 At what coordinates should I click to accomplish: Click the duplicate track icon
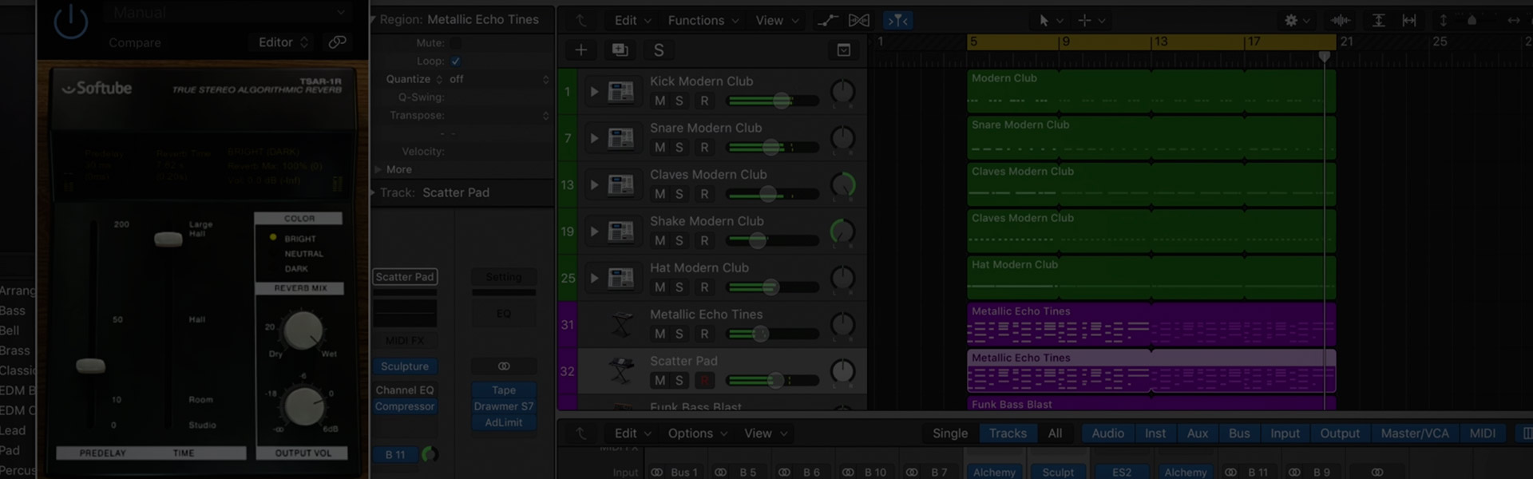click(620, 50)
